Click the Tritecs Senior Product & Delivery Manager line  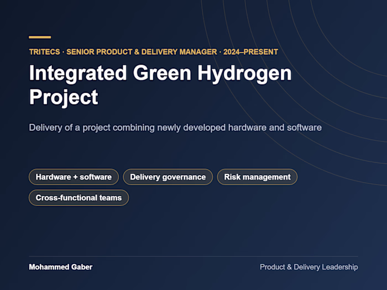[x=154, y=52]
